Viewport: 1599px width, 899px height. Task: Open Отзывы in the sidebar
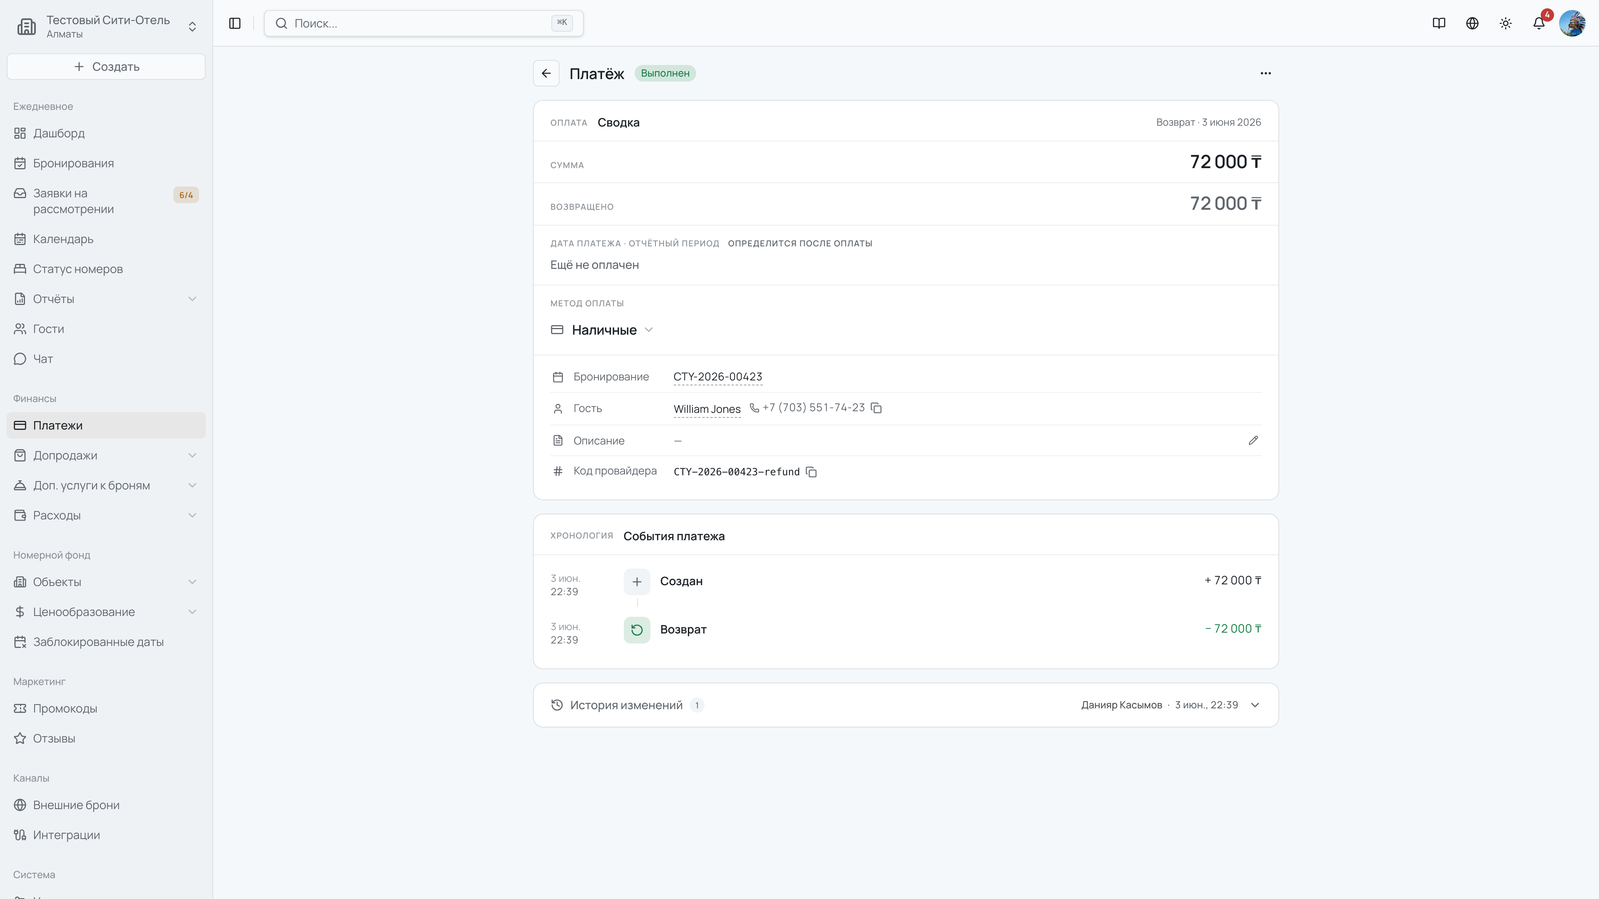tap(106, 738)
